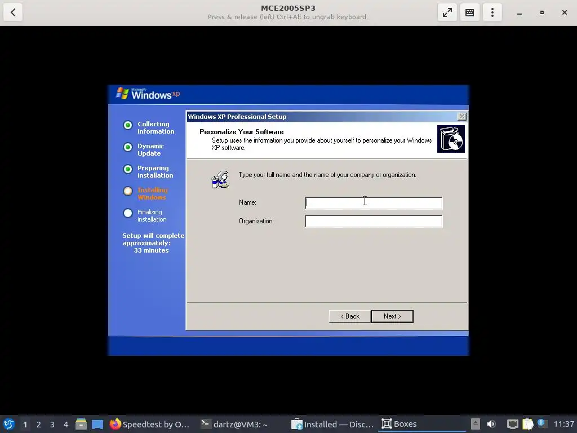Open the volume control in tray

(491, 424)
